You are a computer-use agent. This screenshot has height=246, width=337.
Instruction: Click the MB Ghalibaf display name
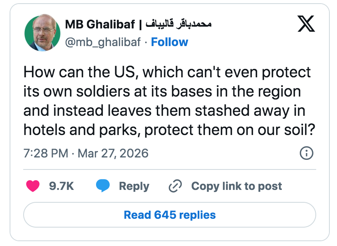pyautogui.click(x=100, y=24)
